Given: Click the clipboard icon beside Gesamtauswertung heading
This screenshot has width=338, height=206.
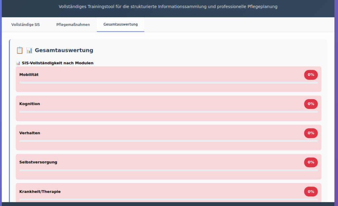Looking at the screenshot, I should (x=19, y=50).
